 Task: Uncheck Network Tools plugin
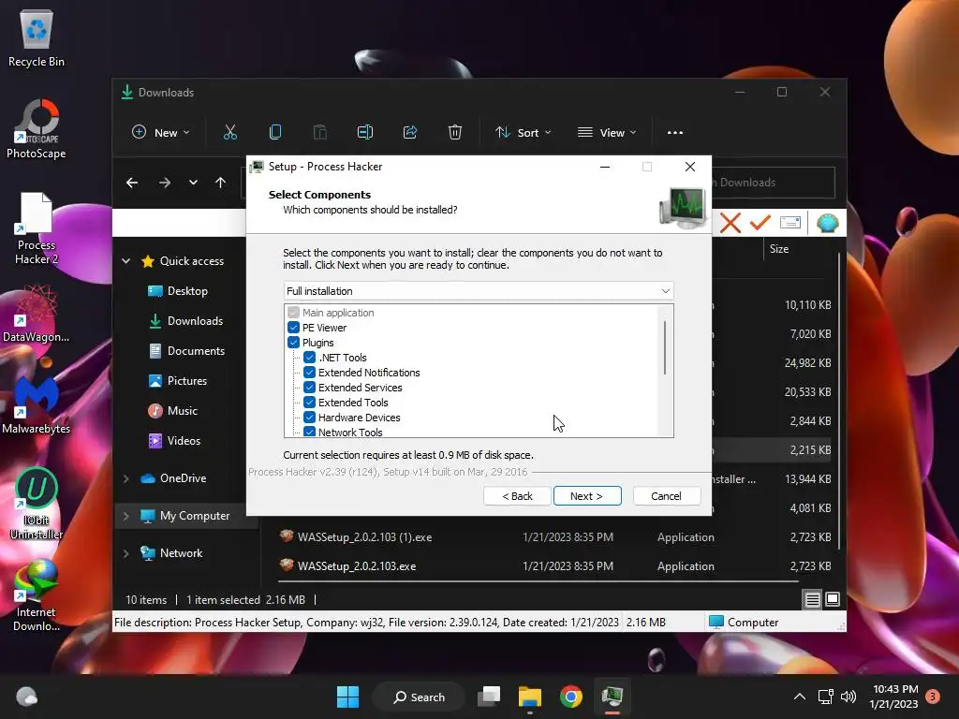pyautogui.click(x=309, y=432)
